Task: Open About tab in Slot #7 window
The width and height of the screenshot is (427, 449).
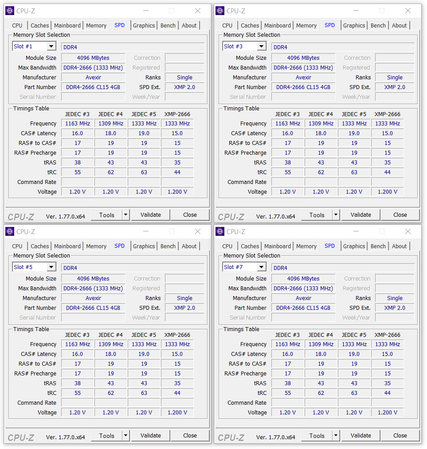Action: click(399, 246)
